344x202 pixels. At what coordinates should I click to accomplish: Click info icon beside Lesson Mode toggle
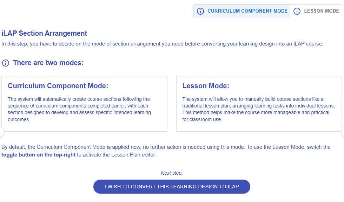pos(297,11)
